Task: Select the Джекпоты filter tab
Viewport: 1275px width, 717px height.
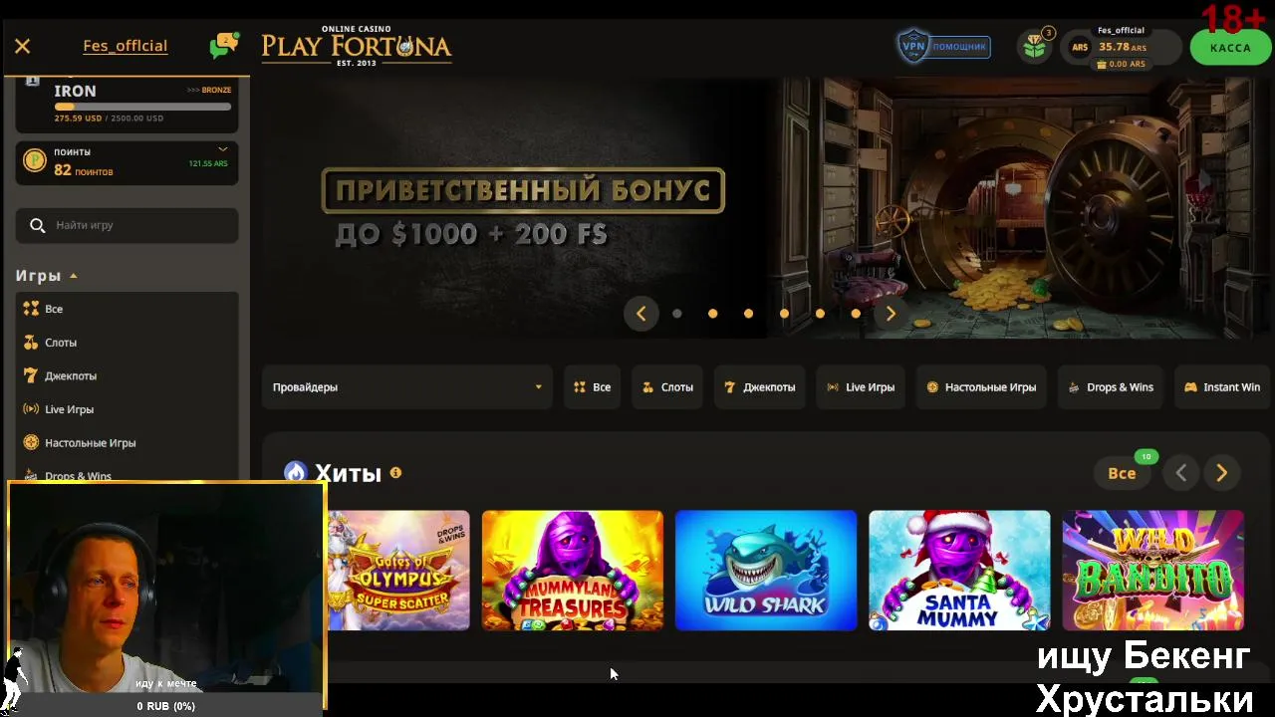Action: tap(760, 387)
